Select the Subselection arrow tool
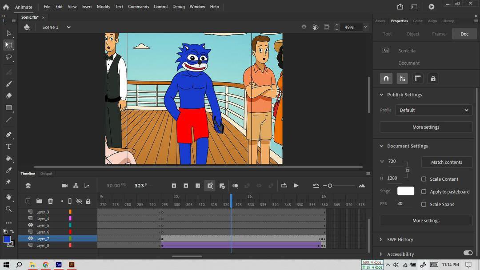 pos(8,33)
